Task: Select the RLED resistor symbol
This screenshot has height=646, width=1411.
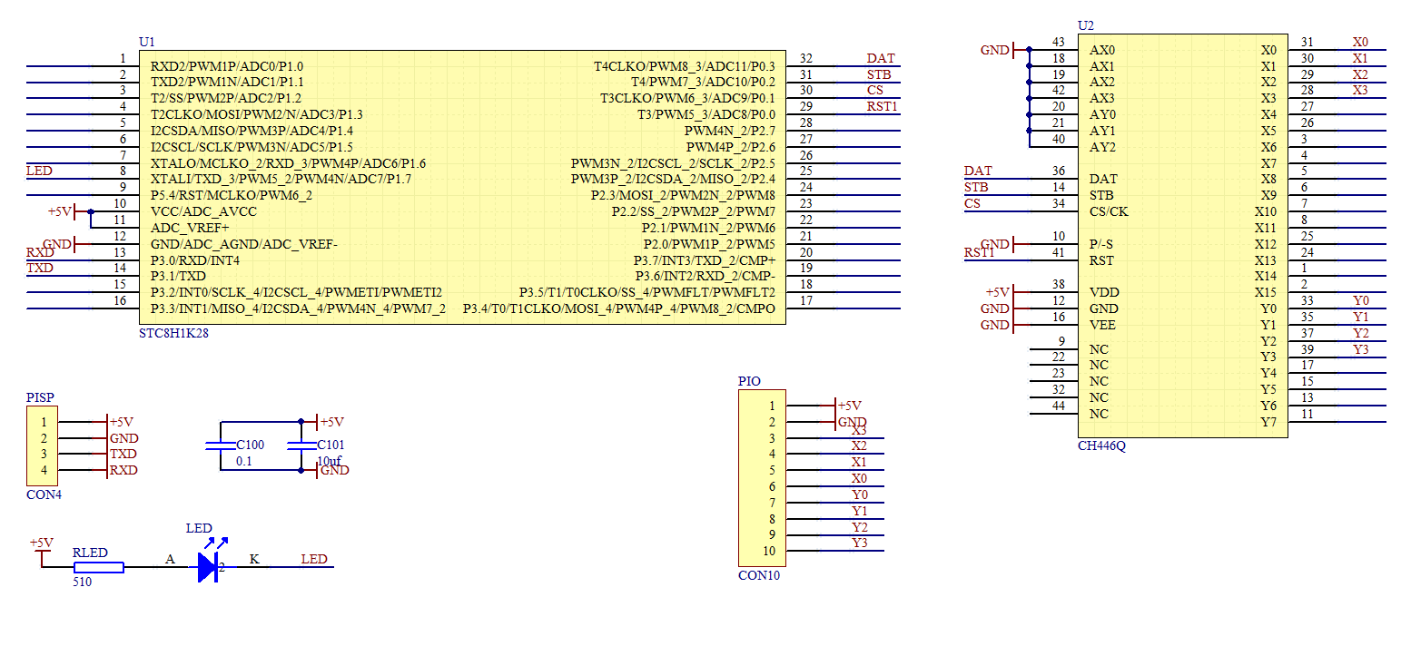Action: point(98,568)
